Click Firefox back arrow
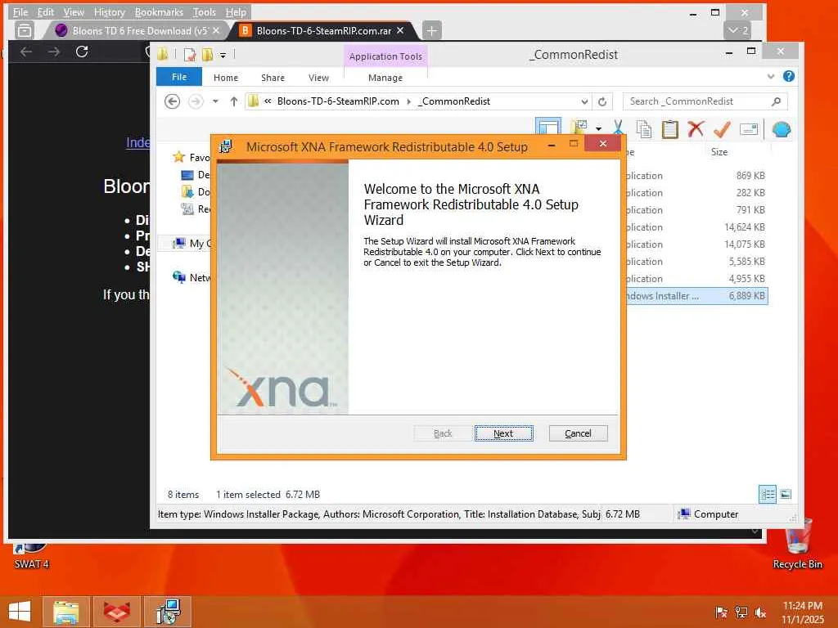 pyautogui.click(x=26, y=52)
